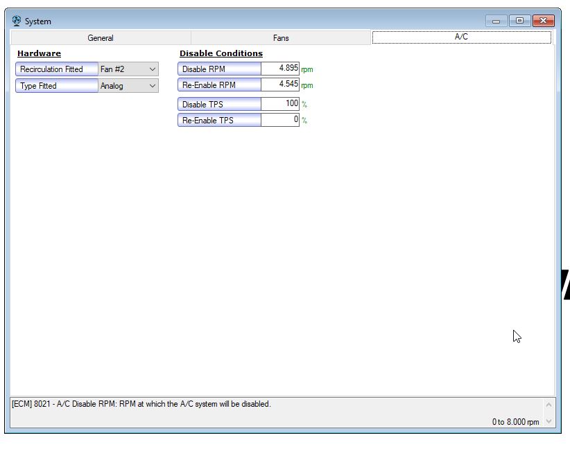The width and height of the screenshot is (570, 449).
Task: Click the Re-Enable TPS label
Action: pos(219,121)
